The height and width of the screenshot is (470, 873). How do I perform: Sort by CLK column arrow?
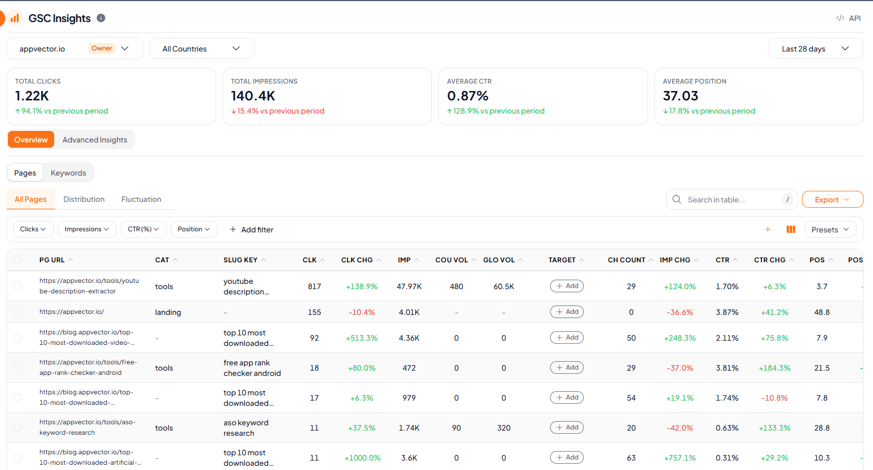coord(322,260)
